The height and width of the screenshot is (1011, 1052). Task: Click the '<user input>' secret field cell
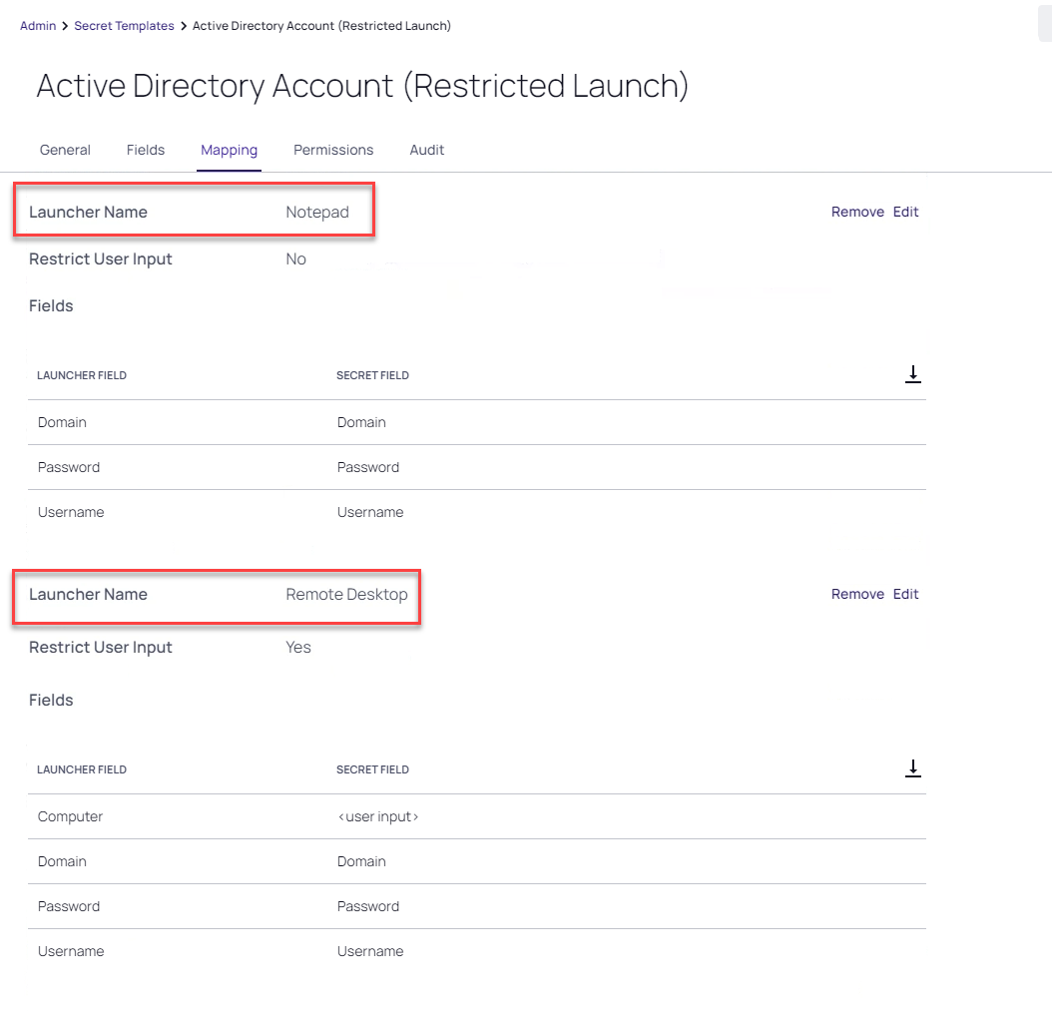pos(377,816)
